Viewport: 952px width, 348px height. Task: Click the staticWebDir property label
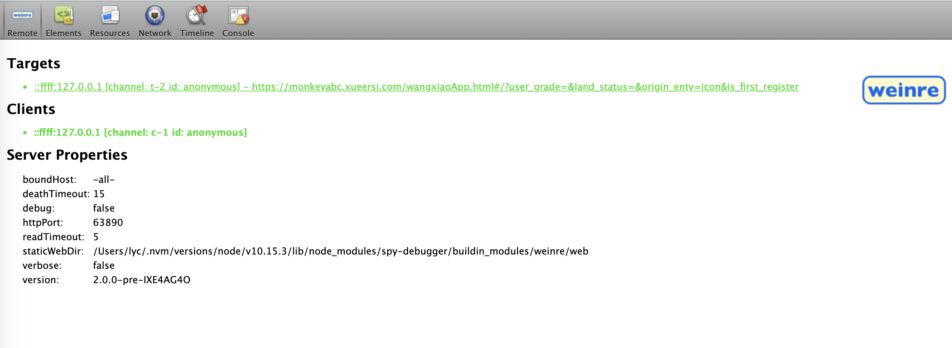click(53, 251)
